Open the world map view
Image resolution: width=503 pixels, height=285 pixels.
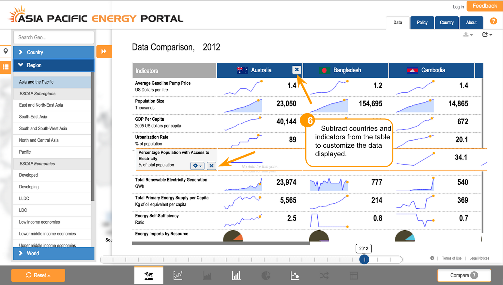149,276
